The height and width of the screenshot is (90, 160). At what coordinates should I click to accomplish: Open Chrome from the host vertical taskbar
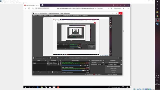coord(157,16)
